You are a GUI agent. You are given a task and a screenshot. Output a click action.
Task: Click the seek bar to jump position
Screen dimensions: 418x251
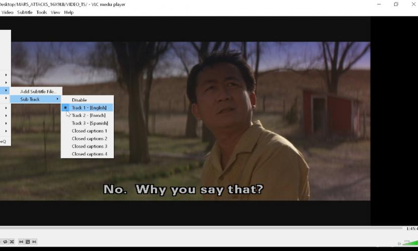click(x=201, y=228)
